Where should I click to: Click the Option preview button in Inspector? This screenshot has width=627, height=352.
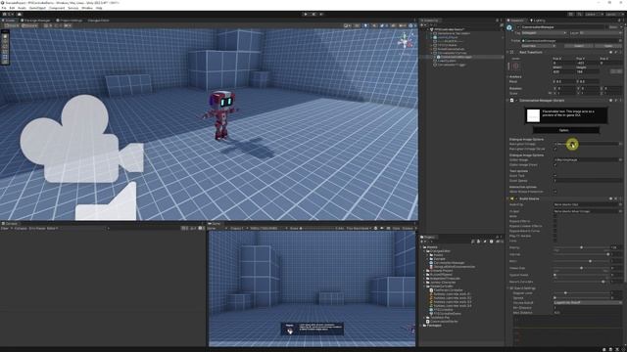click(566, 130)
